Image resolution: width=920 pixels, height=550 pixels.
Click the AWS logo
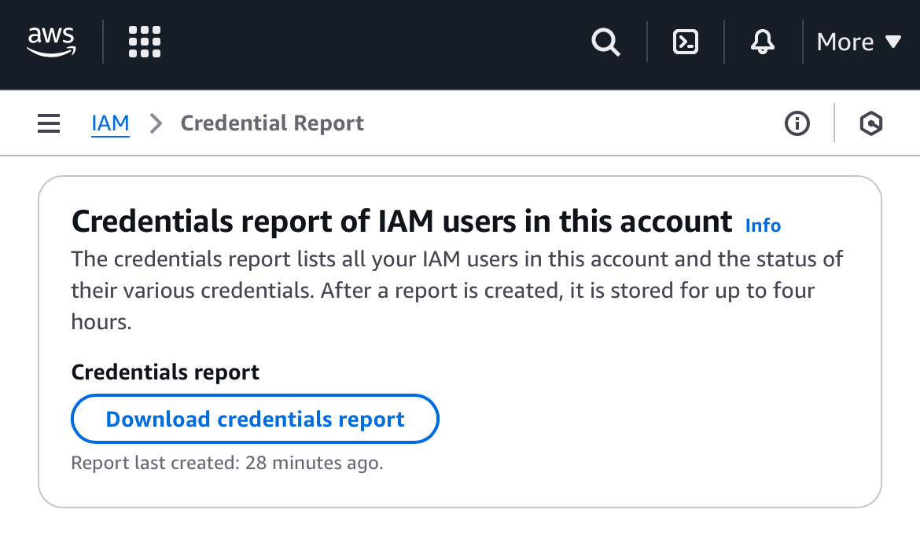[x=51, y=41]
